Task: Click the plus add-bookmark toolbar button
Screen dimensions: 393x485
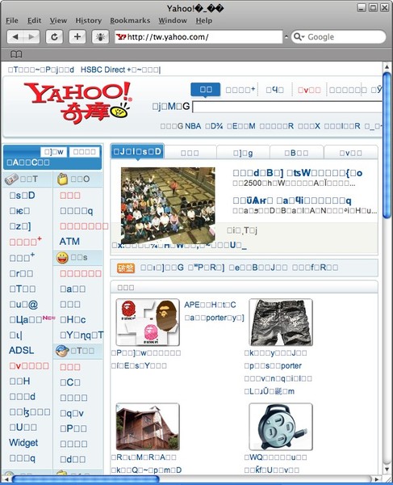Action: click(77, 37)
